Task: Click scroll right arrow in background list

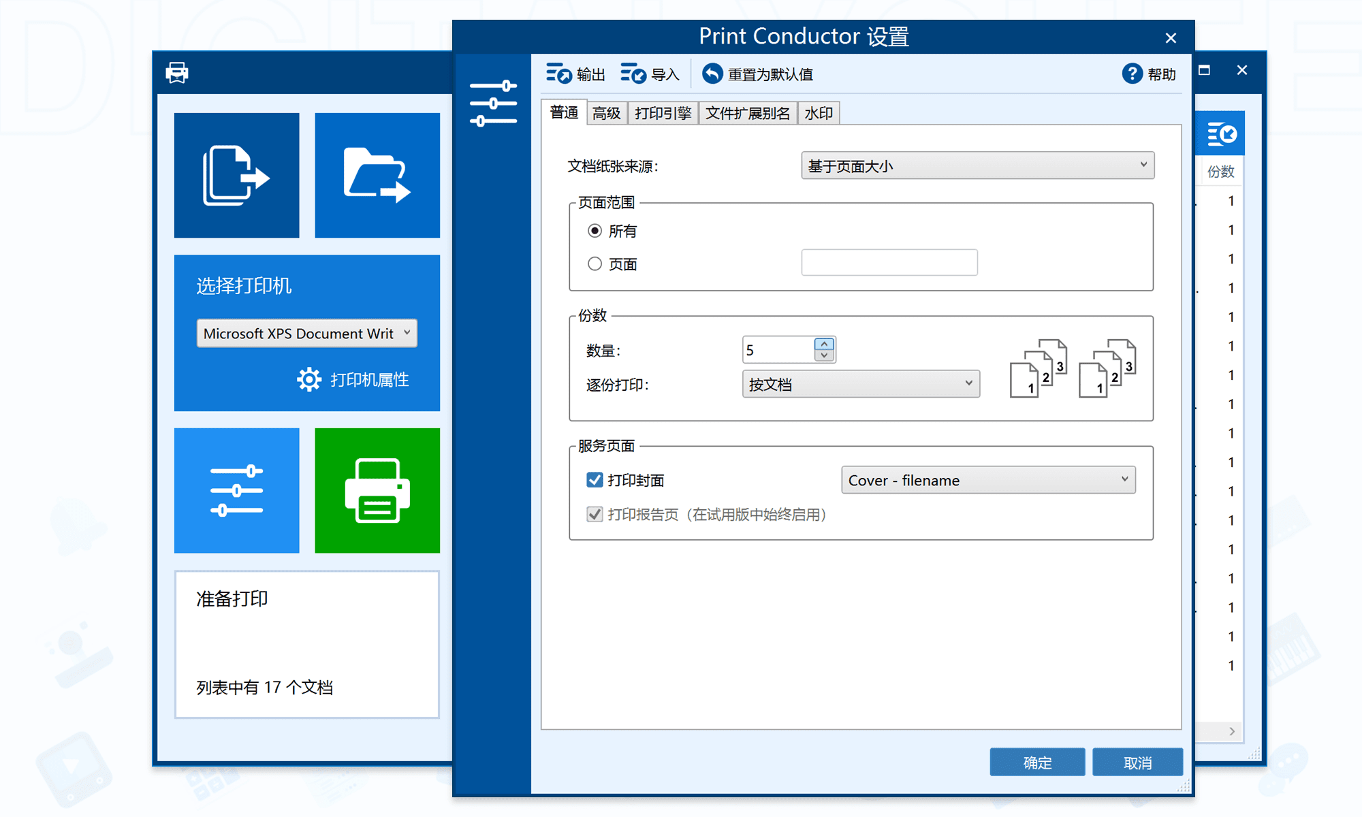Action: tap(1232, 731)
